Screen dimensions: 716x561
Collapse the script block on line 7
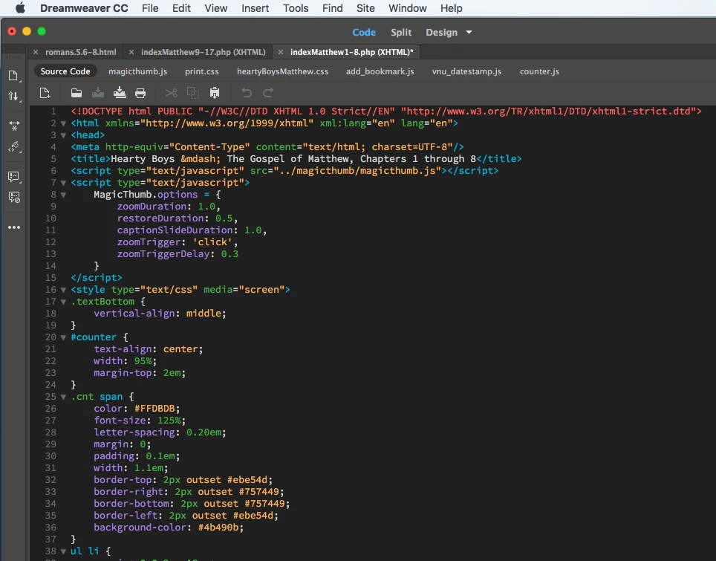coord(63,183)
